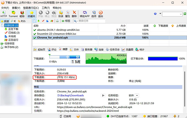Select ubuntu-24.04.1-desktop-amd64.iso task row
Screen dimensions: 187x118
tap(109, 30)
